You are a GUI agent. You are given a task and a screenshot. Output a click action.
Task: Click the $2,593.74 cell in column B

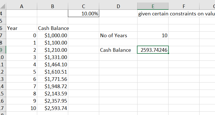click(x=52, y=108)
